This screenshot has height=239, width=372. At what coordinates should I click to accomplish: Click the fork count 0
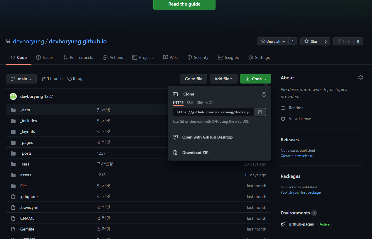tap(358, 42)
